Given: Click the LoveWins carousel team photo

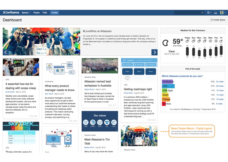Looking at the screenshot, I should point(41,41).
